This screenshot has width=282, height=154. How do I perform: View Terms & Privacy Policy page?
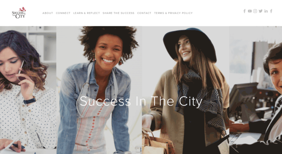[173, 13]
